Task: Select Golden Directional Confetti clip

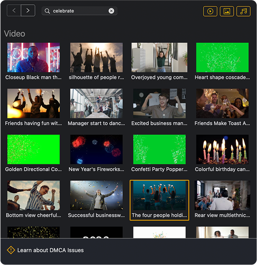Action: 33,149
